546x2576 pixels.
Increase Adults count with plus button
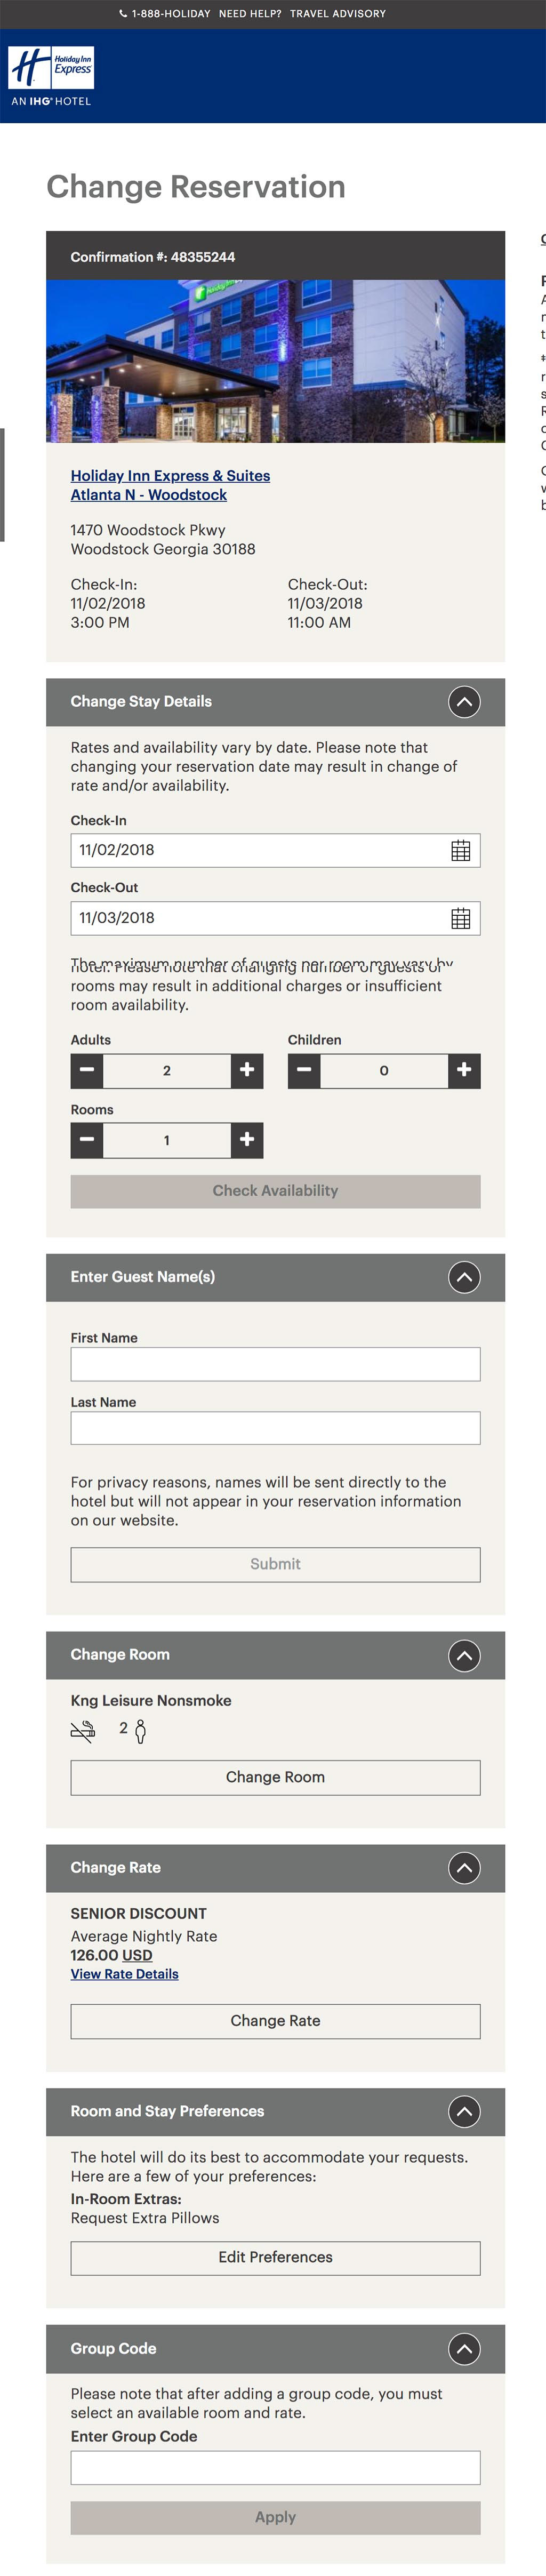point(247,1070)
